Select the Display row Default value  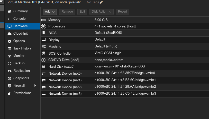[100, 39]
